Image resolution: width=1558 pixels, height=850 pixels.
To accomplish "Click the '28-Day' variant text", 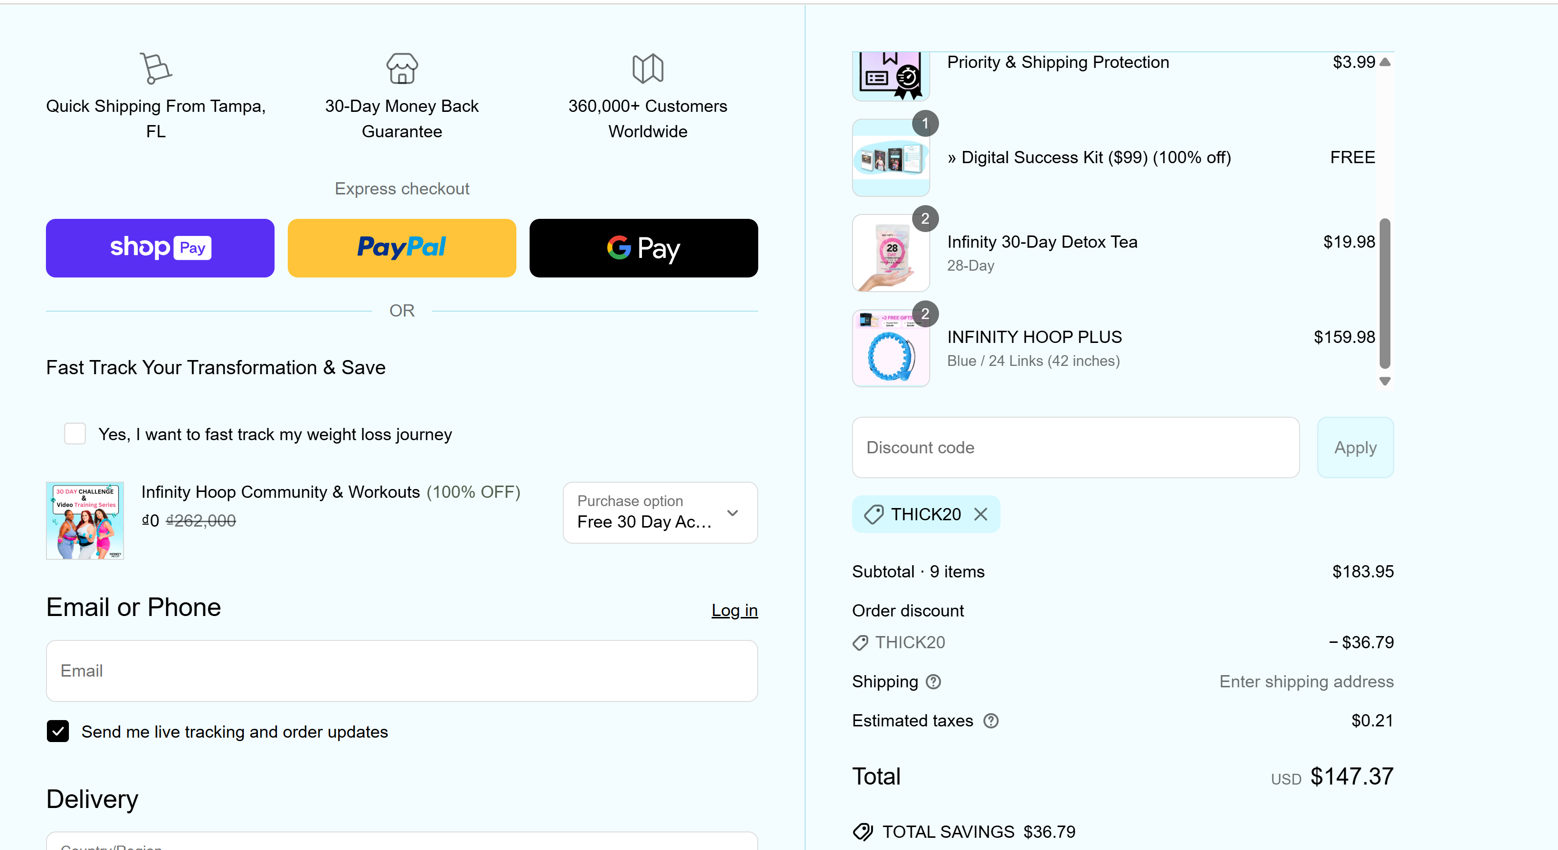I will 970,265.
